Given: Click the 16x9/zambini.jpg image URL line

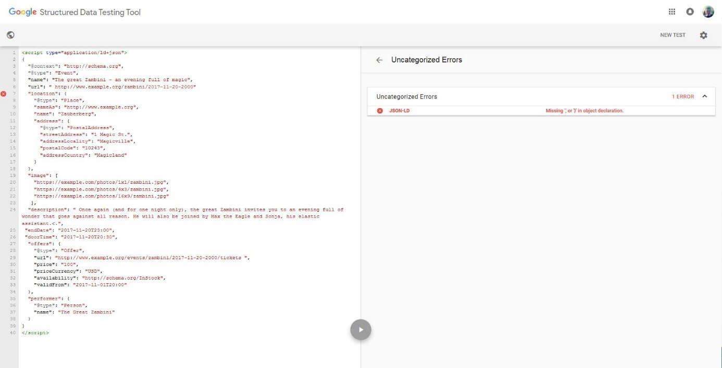Looking at the screenshot, I should point(101,196).
